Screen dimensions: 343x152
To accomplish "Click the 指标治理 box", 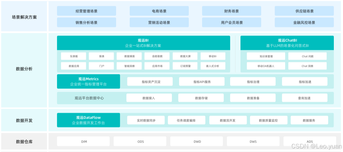I will (253, 82).
